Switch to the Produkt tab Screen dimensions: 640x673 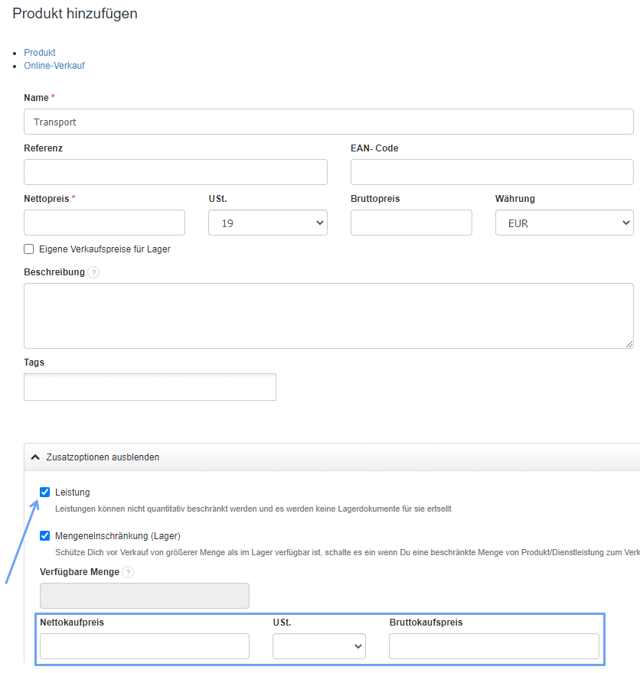click(40, 53)
